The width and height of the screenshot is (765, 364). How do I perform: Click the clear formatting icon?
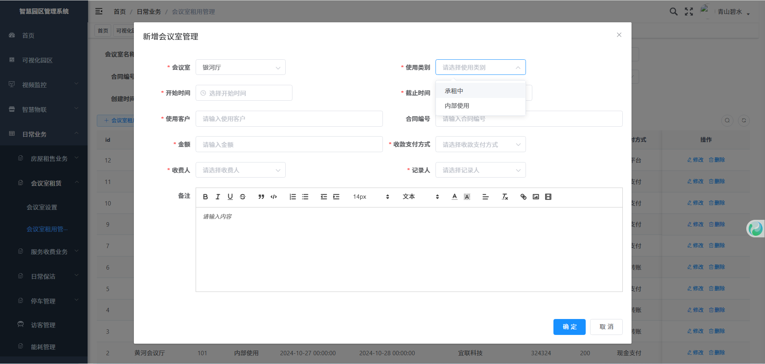505,197
